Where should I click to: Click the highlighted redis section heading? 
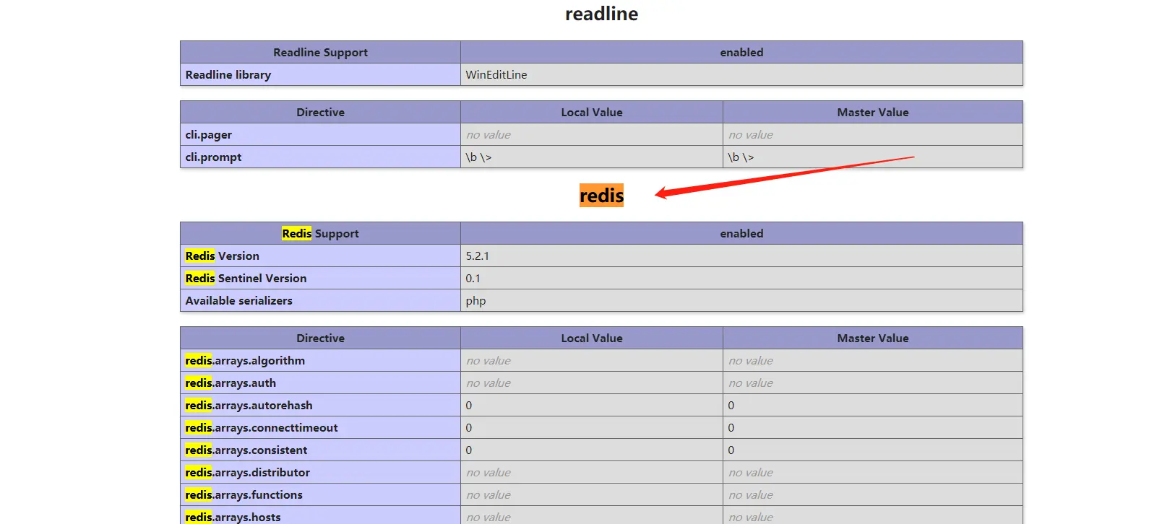click(601, 195)
